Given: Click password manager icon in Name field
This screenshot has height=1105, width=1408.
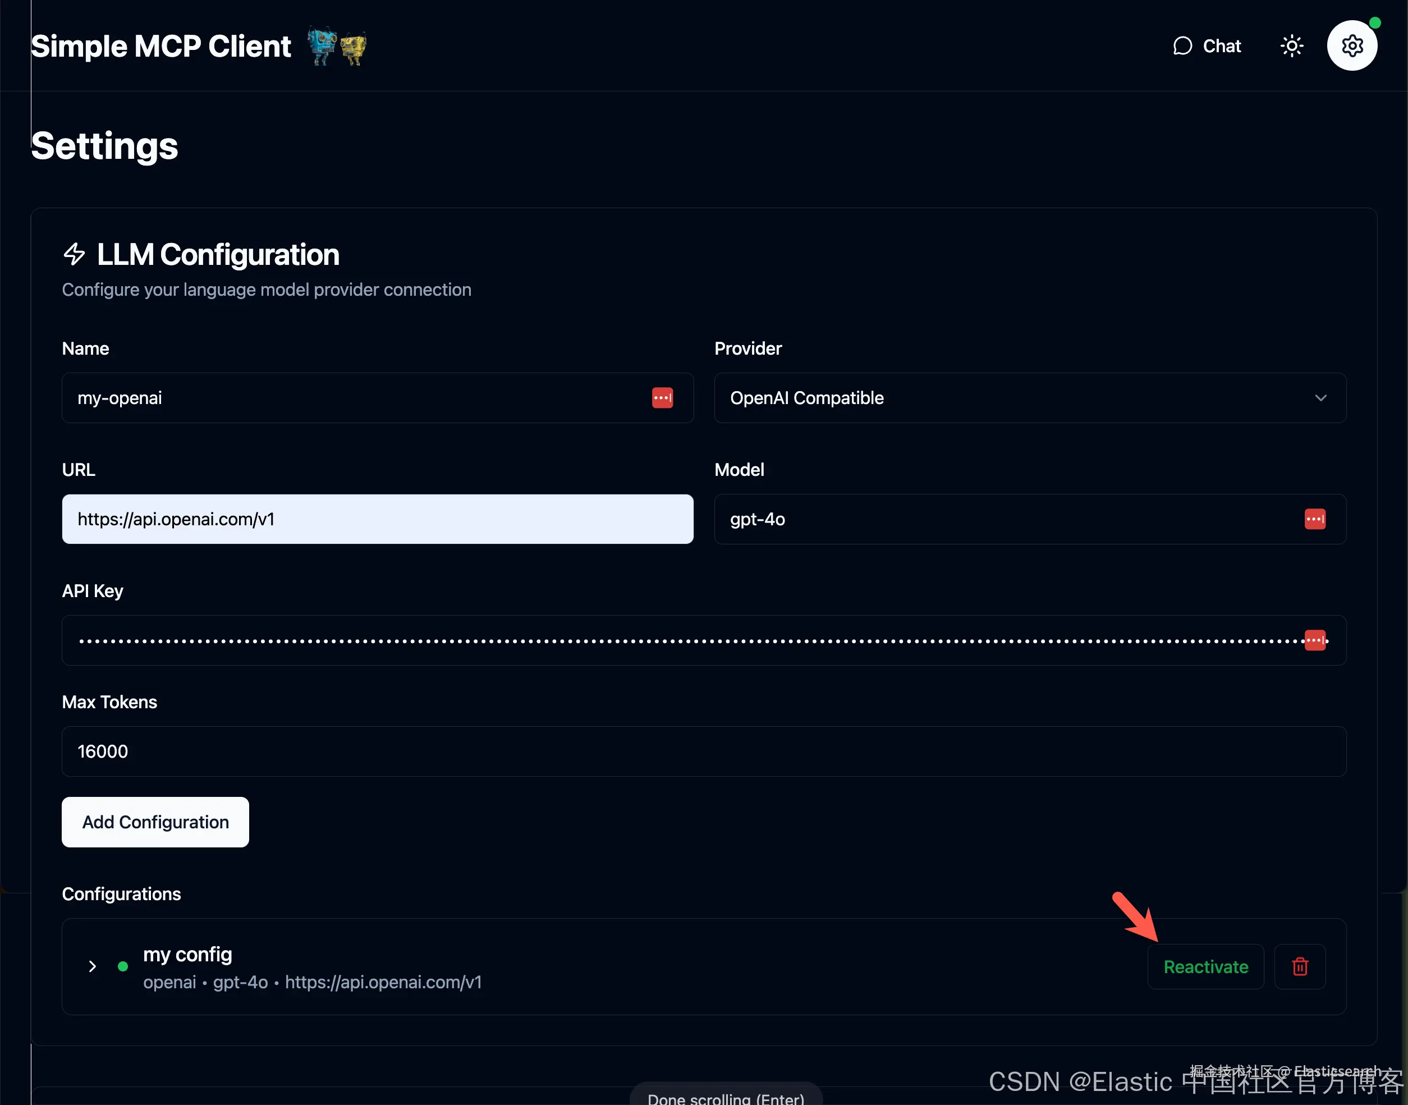Looking at the screenshot, I should pyautogui.click(x=662, y=398).
